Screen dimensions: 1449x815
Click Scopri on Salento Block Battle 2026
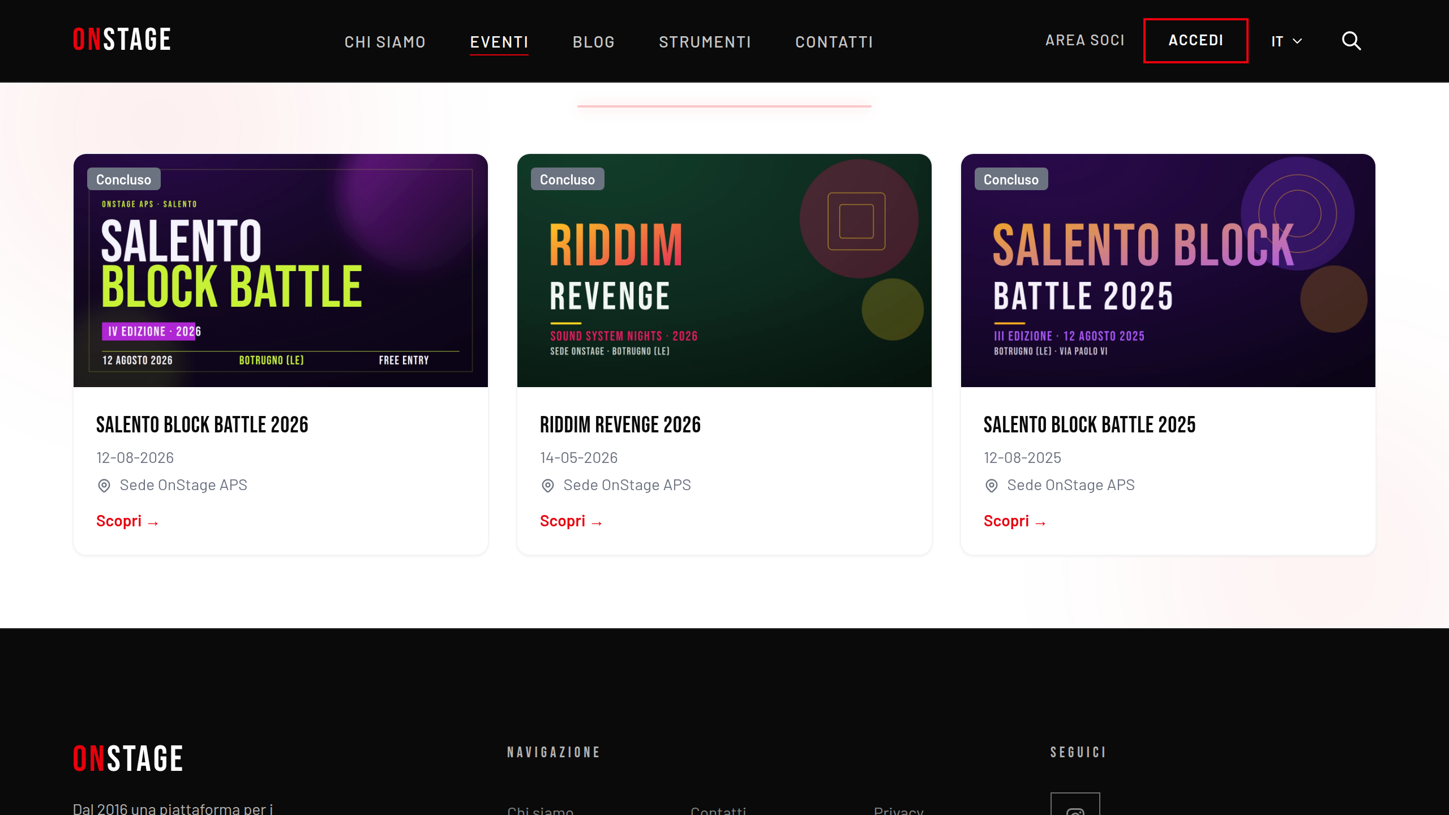(x=127, y=521)
